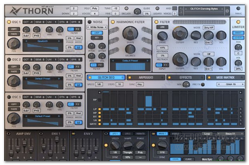Click the BT row enable square
The image size is (249, 165).
coord(100,116)
